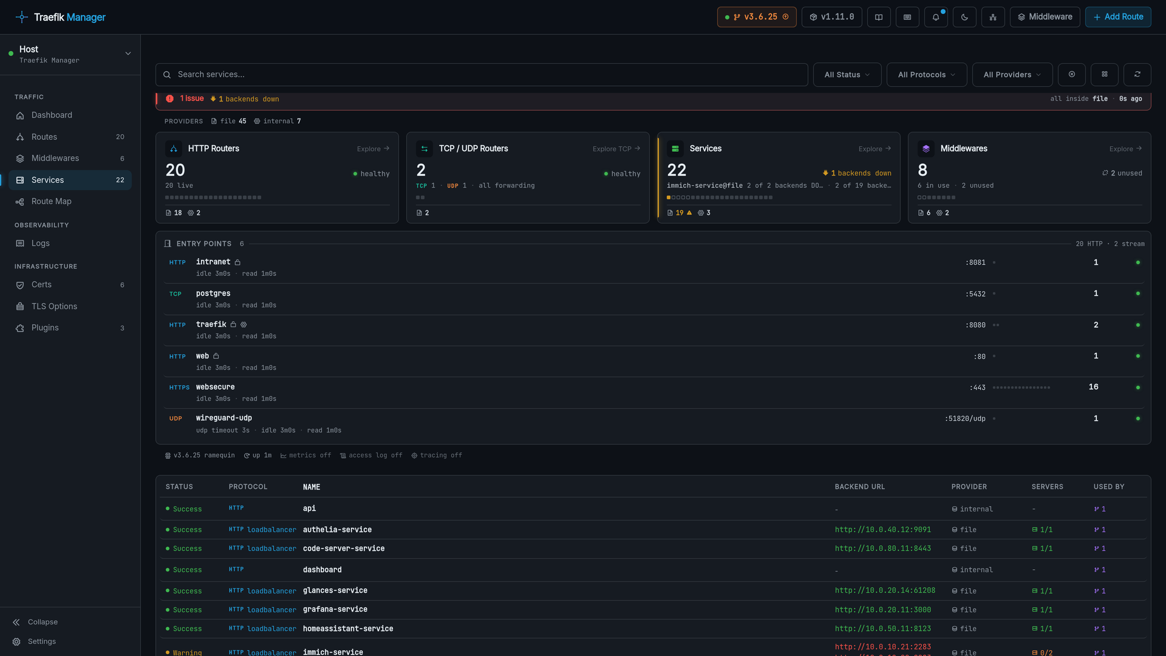Toggle dark mode with the moon icon
The height and width of the screenshot is (656, 1166).
pyautogui.click(x=964, y=17)
